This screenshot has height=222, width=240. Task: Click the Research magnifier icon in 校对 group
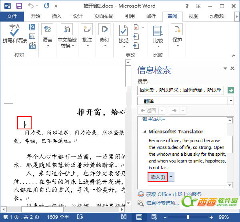(32, 27)
